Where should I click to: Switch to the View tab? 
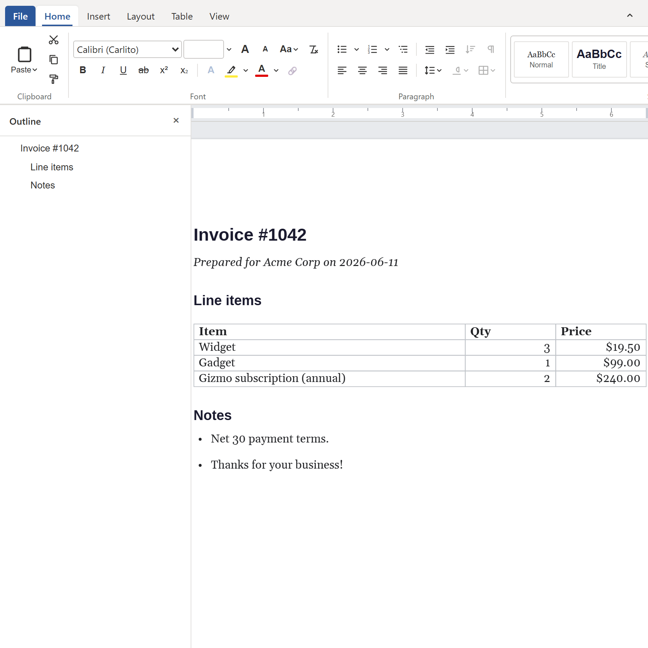pyautogui.click(x=219, y=16)
